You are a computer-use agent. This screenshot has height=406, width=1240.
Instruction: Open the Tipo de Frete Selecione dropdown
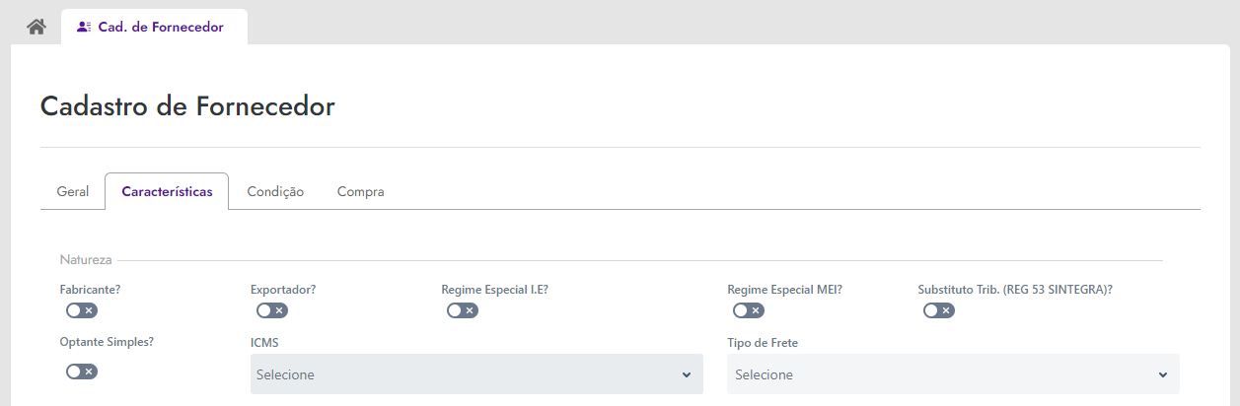(953, 374)
